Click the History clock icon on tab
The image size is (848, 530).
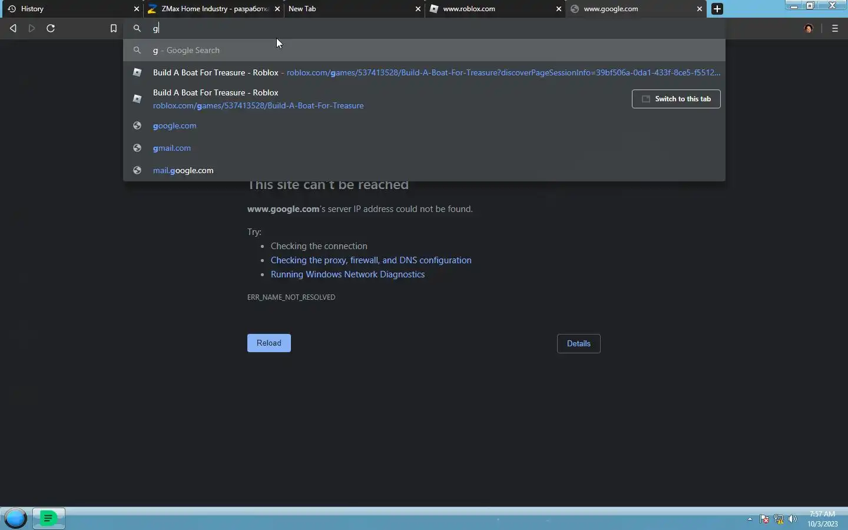pos(11,9)
